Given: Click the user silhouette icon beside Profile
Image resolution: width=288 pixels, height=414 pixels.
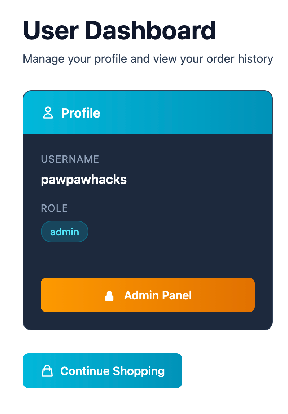Looking at the screenshot, I should [48, 113].
